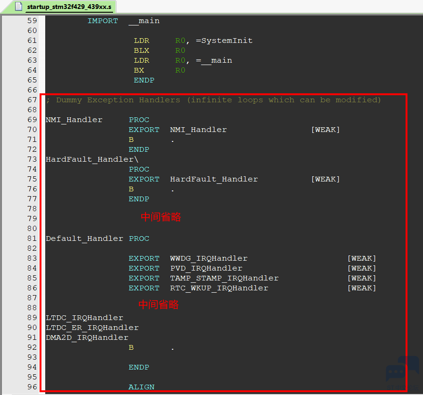The image size is (423, 395).
Task: Click the Default_Handler label on line 81
Action: tap(84, 239)
